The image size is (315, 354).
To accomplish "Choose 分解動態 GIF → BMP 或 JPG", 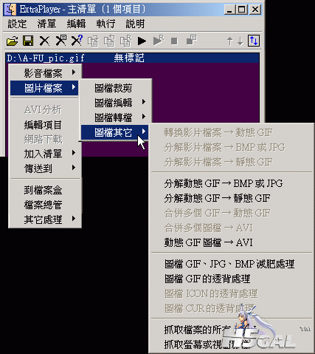I will (224, 183).
